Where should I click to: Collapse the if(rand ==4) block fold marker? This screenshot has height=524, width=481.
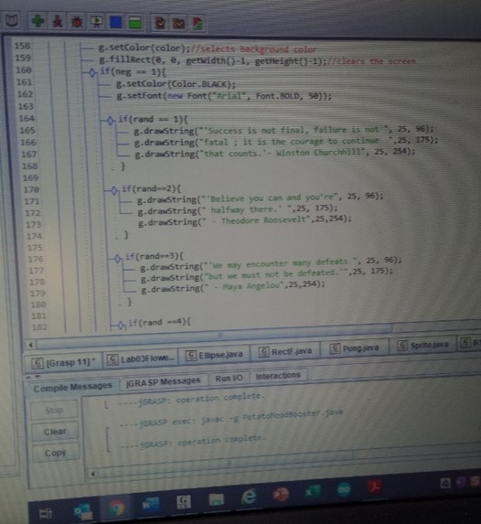click(122, 325)
